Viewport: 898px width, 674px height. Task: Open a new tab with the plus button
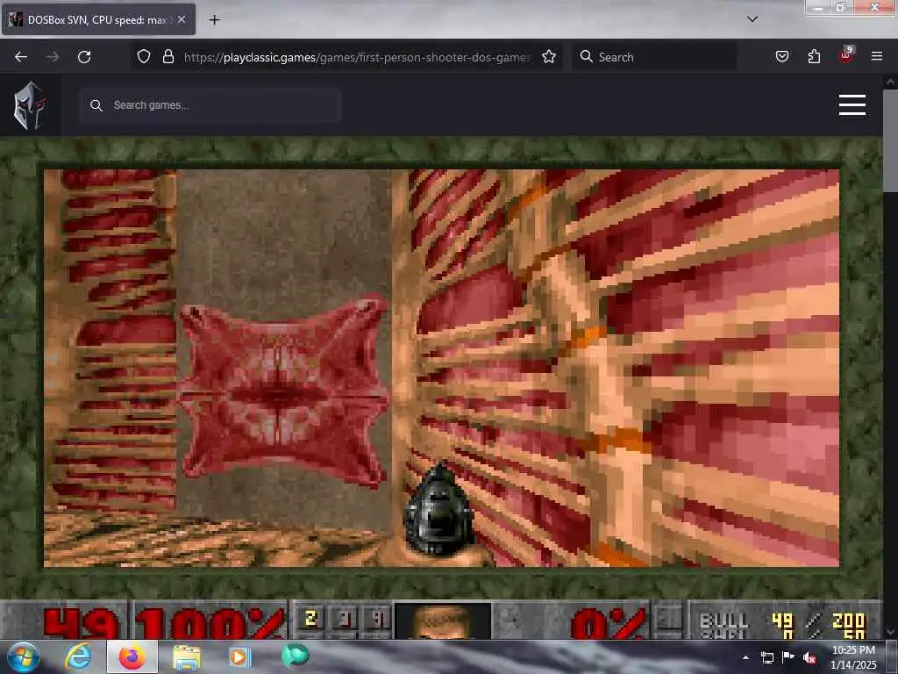click(x=215, y=20)
